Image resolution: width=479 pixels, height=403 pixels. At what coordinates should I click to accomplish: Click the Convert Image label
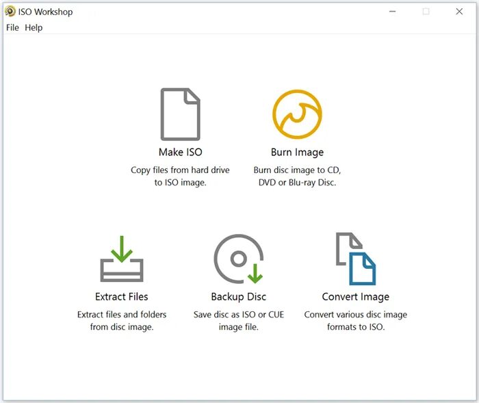pyautogui.click(x=356, y=297)
